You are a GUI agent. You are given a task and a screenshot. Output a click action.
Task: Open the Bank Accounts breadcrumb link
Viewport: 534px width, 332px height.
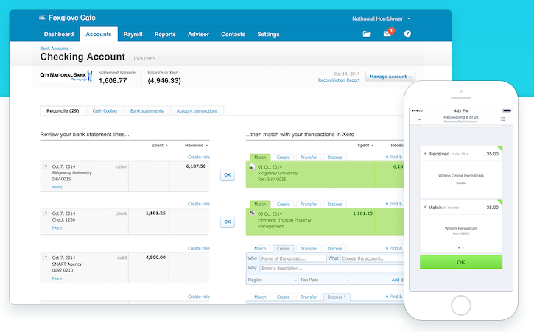(55, 49)
